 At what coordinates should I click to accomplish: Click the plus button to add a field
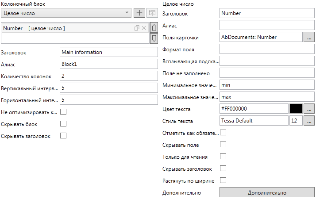tap(139, 13)
